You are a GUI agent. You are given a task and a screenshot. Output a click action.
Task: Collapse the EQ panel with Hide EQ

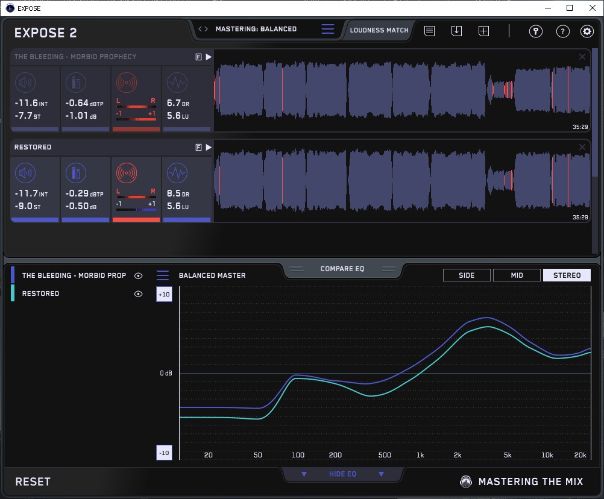342,474
